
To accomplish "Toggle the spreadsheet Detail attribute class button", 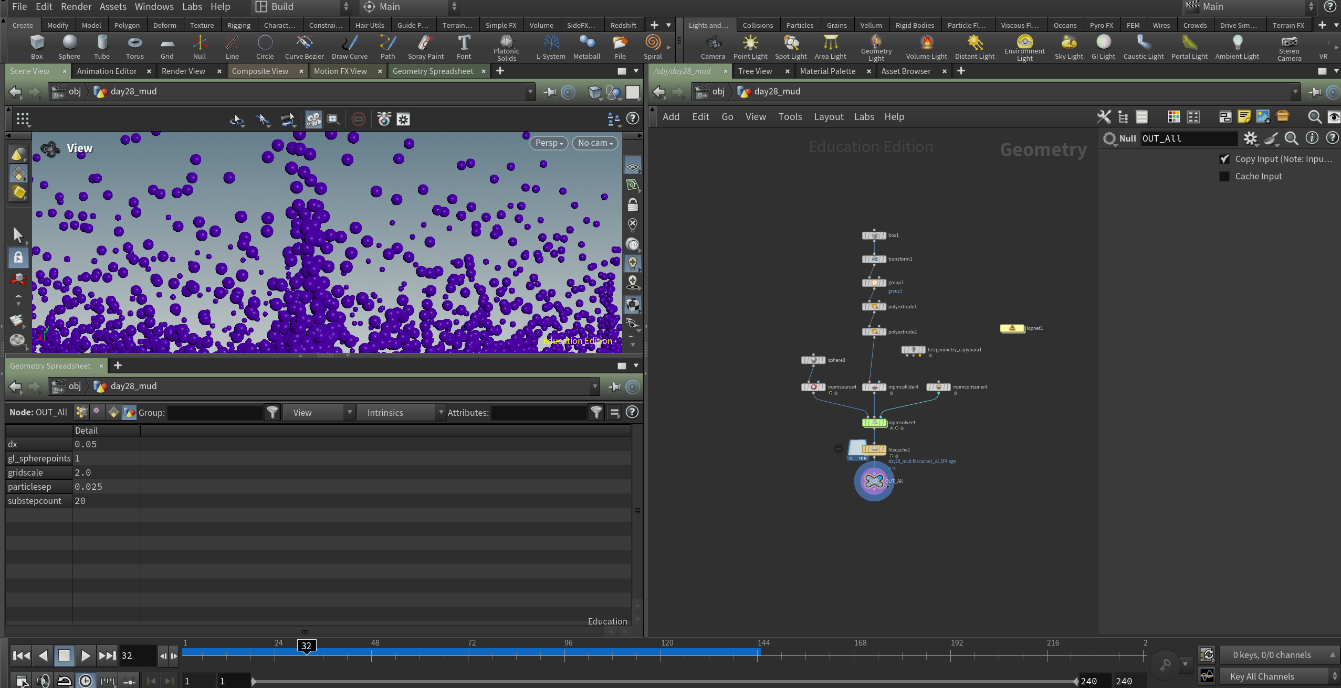I will [x=129, y=413].
